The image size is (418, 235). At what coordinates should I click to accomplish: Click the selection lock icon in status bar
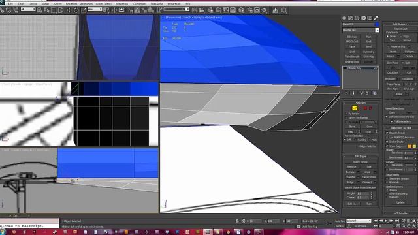(x=237, y=221)
